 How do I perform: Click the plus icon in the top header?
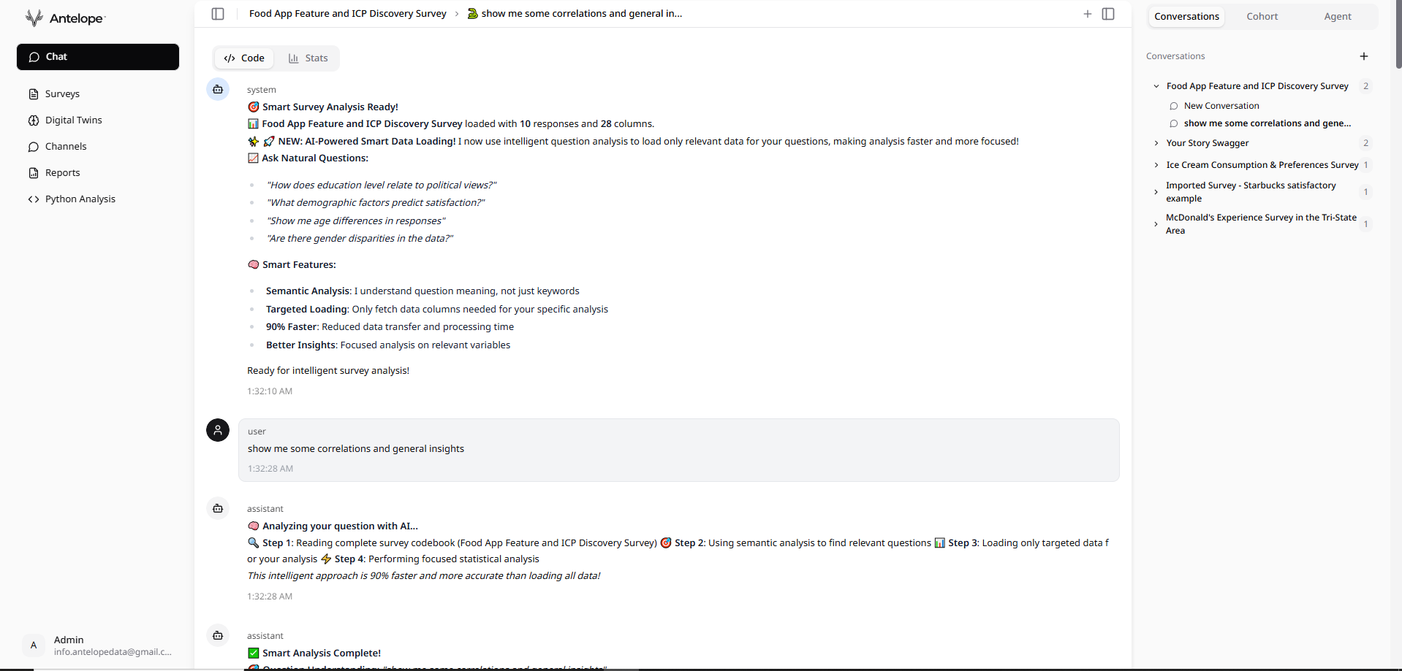(1088, 14)
